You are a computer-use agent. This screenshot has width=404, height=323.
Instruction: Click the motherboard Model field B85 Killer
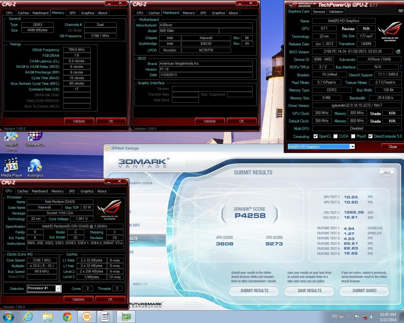click(x=188, y=31)
